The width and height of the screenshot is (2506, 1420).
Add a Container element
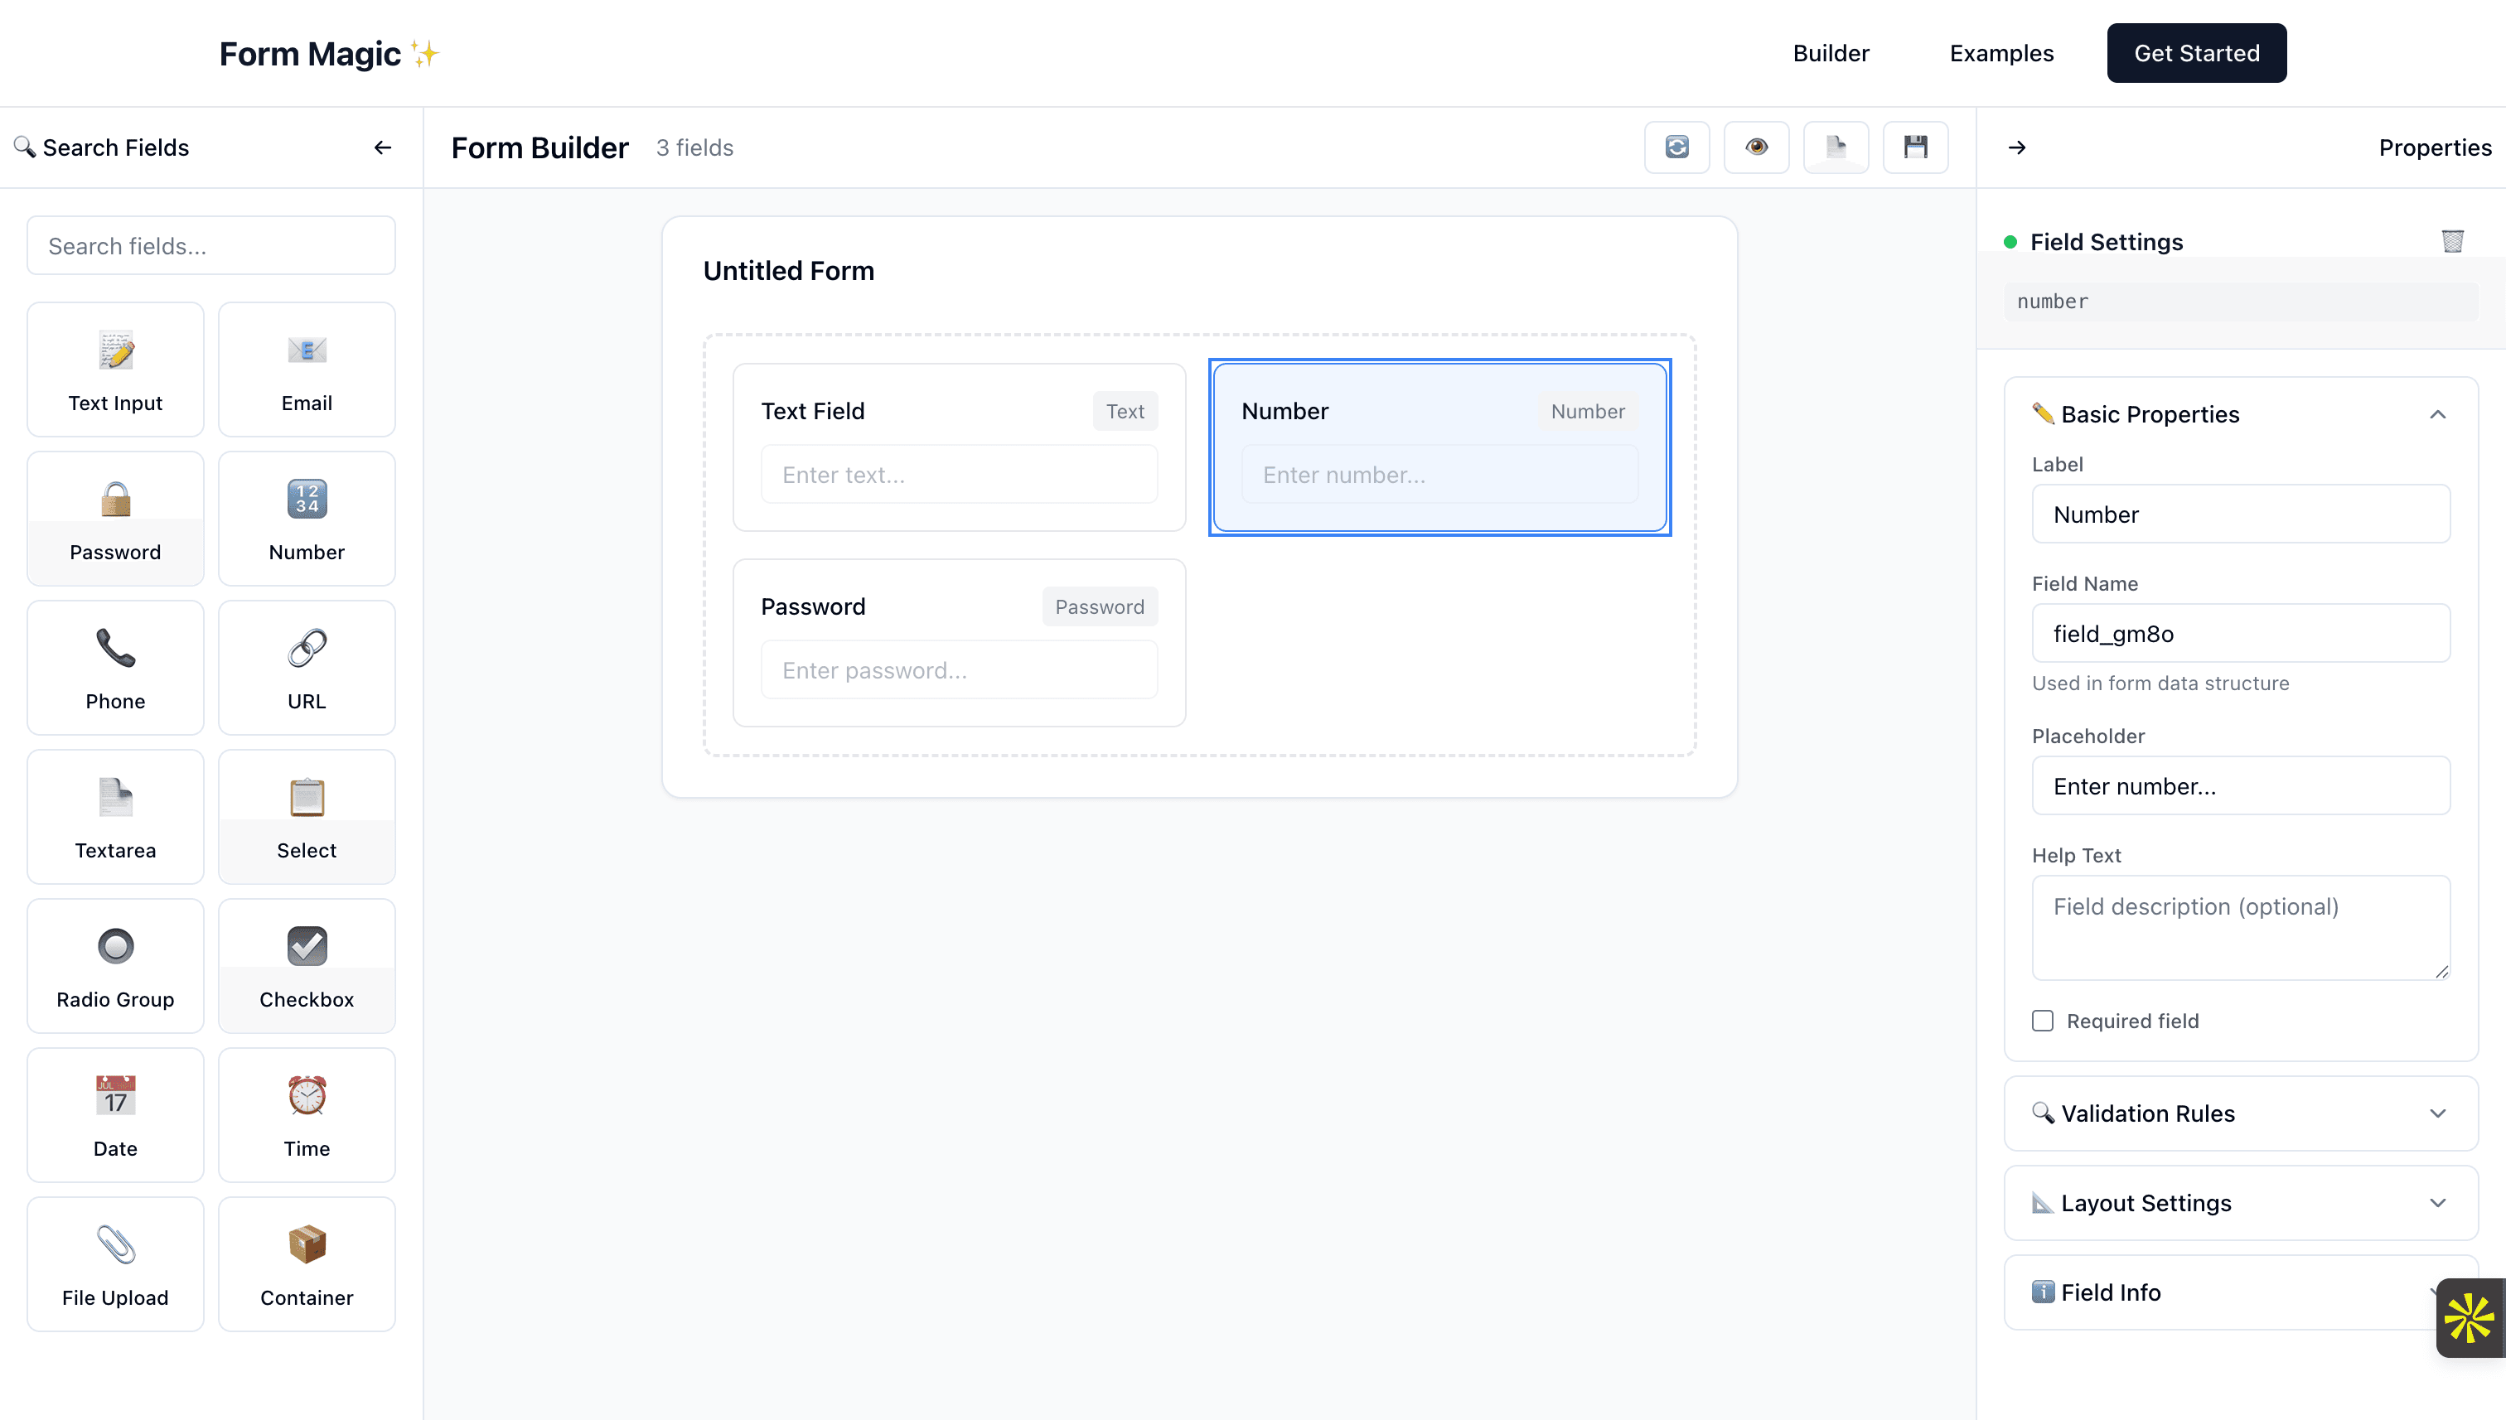(307, 1263)
